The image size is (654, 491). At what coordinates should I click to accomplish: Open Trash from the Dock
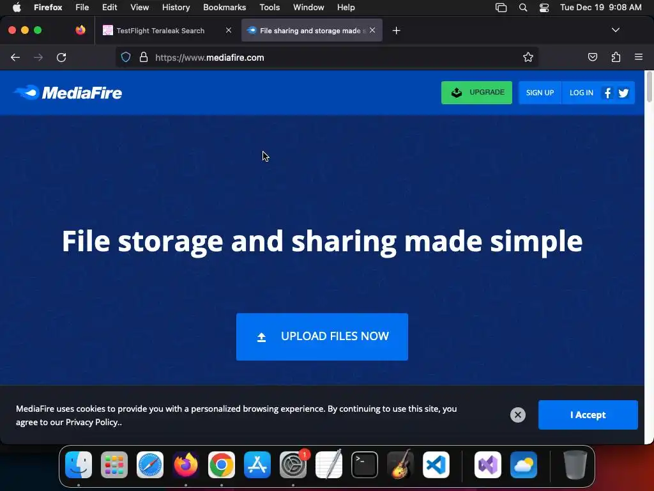[x=575, y=464]
